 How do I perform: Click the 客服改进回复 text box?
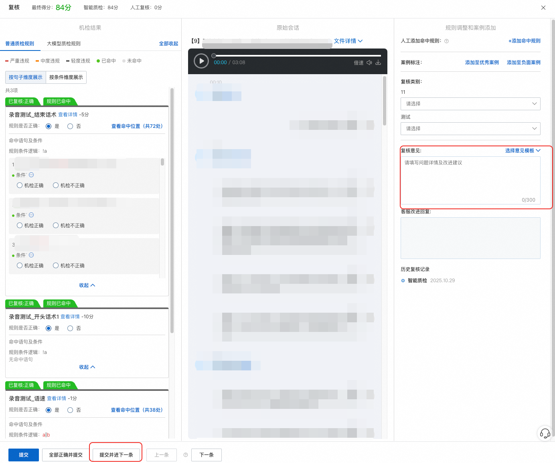470,238
